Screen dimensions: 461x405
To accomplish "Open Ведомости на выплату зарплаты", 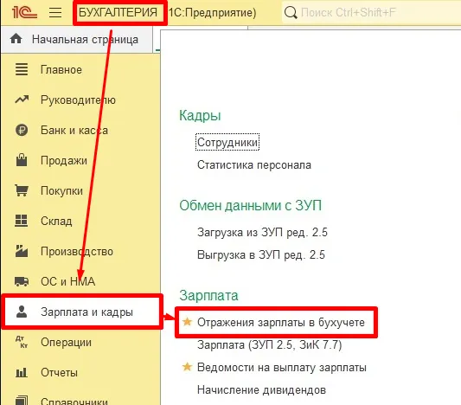I will click(282, 367).
